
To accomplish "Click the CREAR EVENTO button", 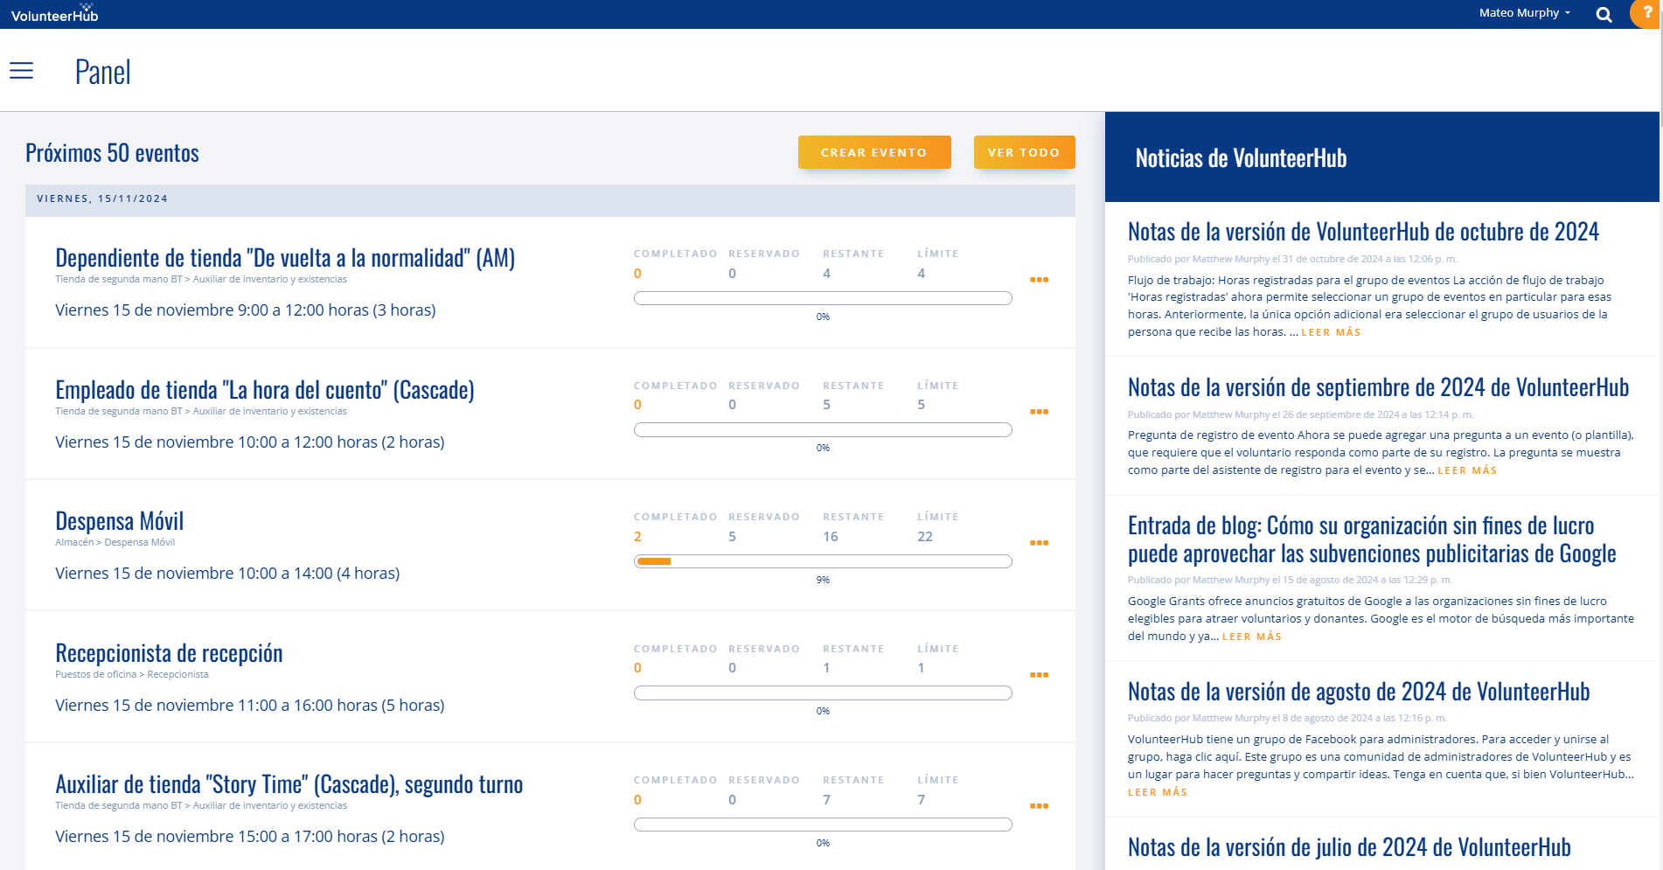I will [874, 152].
